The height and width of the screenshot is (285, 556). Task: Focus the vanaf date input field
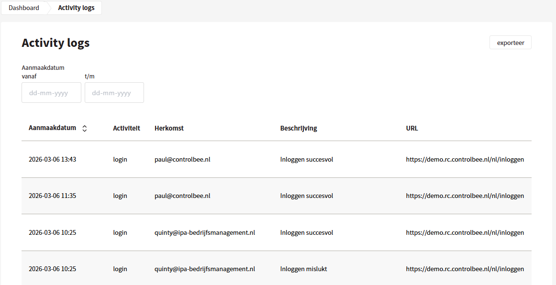tap(51, 92)
